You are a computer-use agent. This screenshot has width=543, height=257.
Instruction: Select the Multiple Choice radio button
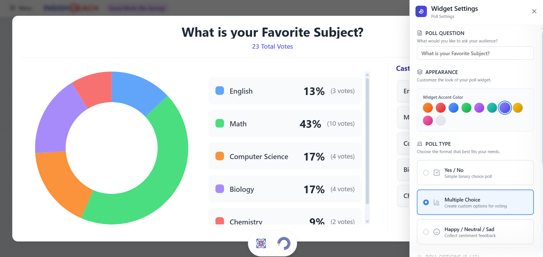pyautogui.click(x=426, y=202)
